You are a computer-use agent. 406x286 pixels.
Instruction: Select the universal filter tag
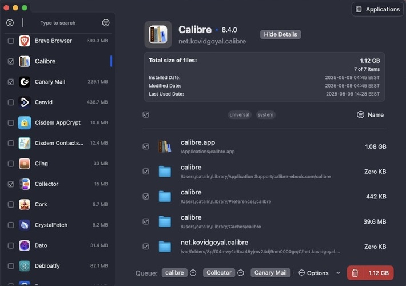[239, 115]
